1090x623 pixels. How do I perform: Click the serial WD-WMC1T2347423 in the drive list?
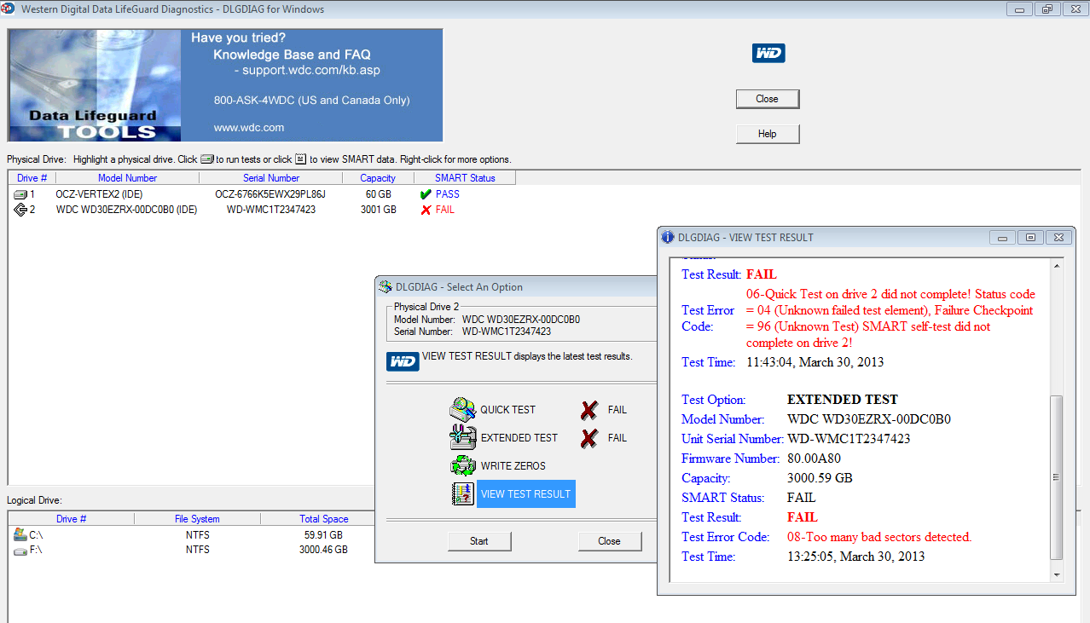coord(271,210)
